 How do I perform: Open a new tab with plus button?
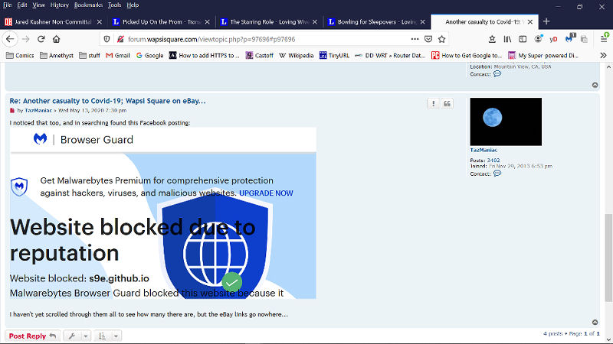coord(546,21)
